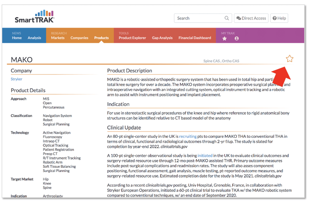Click 'Navigation System' classification value
This screenshot has width=312, height=204.
click(57, 116)
